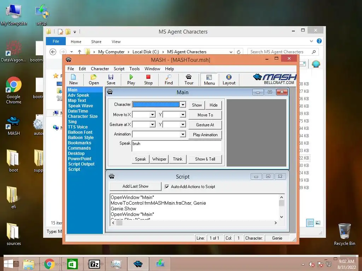Launch the Tour from the toolbar
362x271 pixels.
[x=189, y=79]
